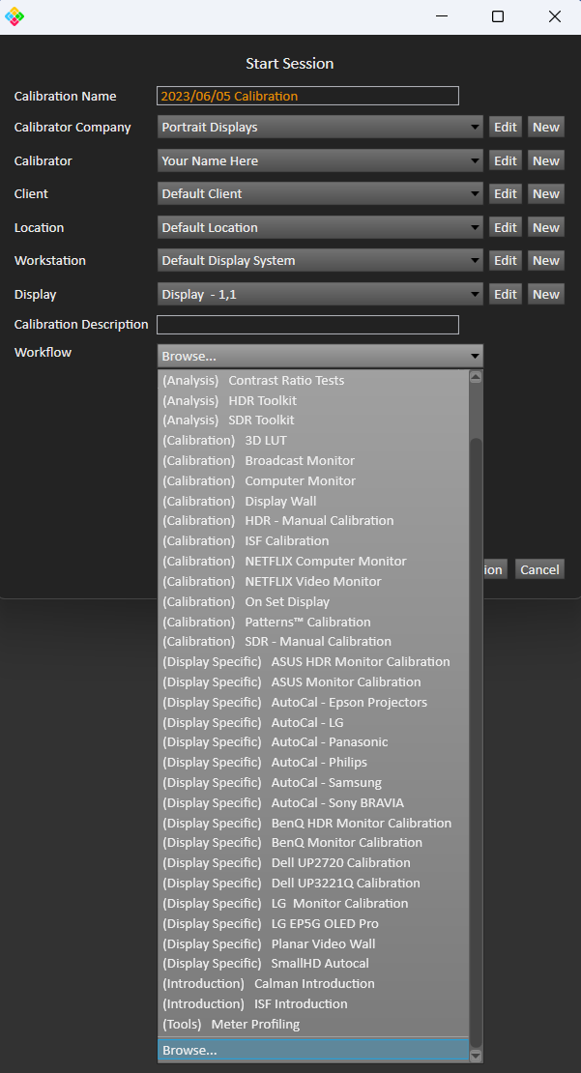
Task: Select Patterns™ Calibration workflow
Action: [x=313, y=622]
